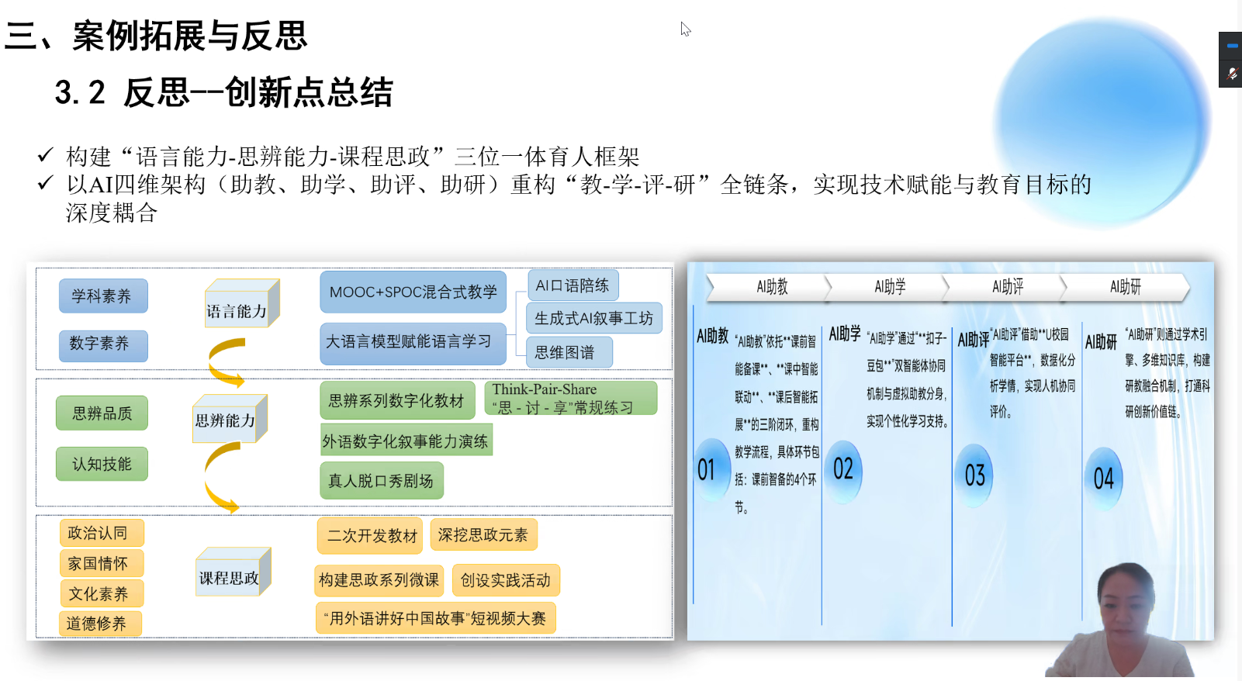Click the AI助教 chevron header
This screenshot has height=681, width=1242.
tap(768, 287)
